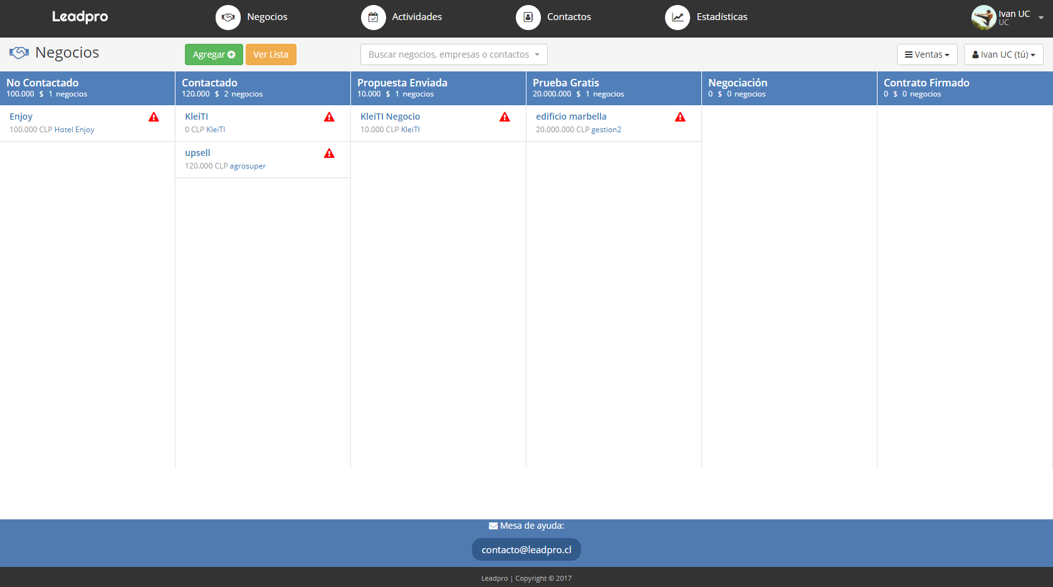Image resolution: width=1053 pixels, height=587 pixels.
Task: Expand the user account dropdown caret
Action: [x=1041, y=18]
